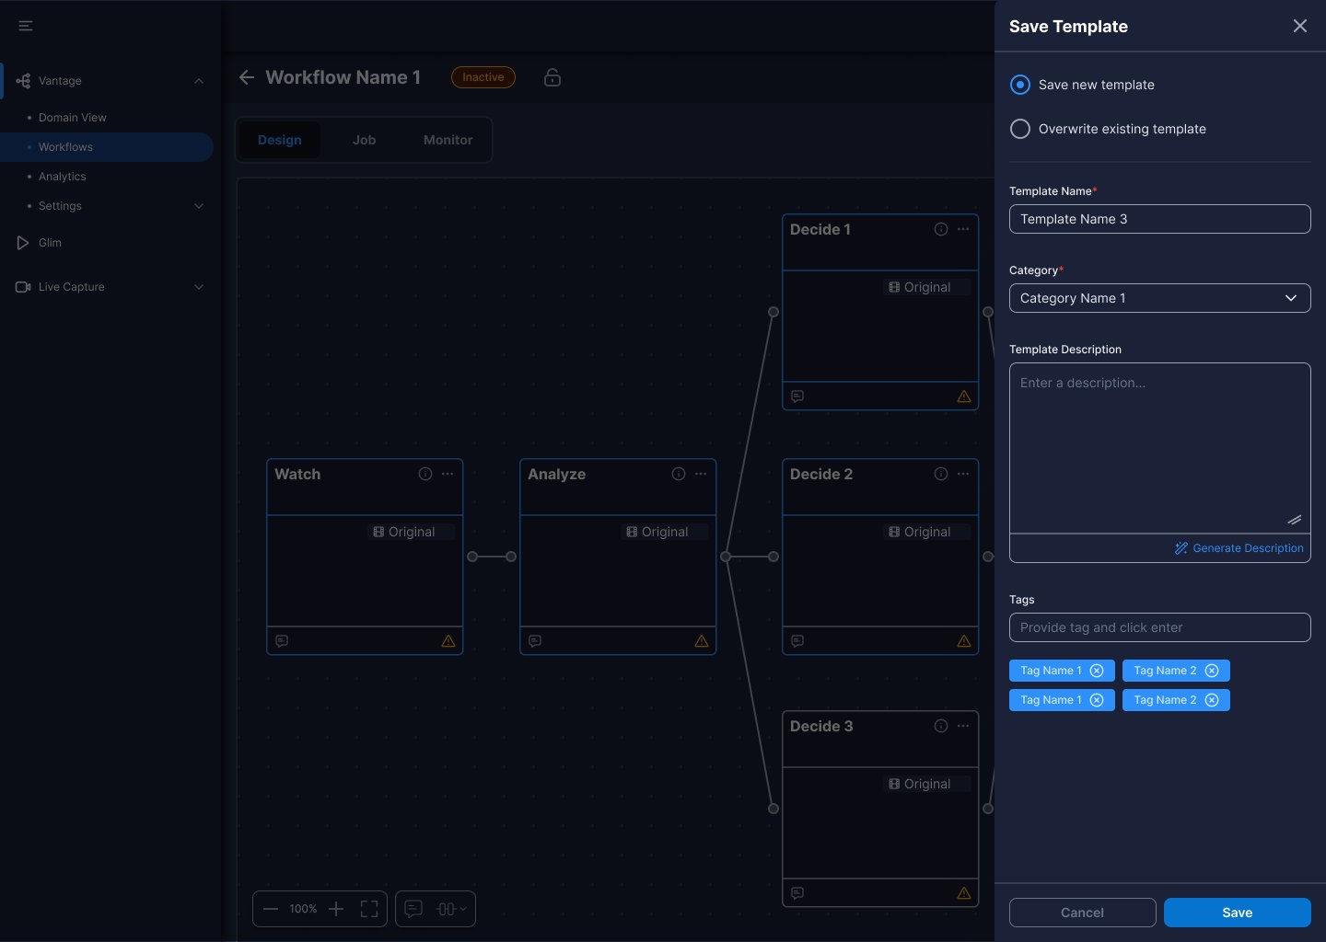The image size is (1326, 942).
Task: Select Save new template radio option
Action: click(1020, 85)
